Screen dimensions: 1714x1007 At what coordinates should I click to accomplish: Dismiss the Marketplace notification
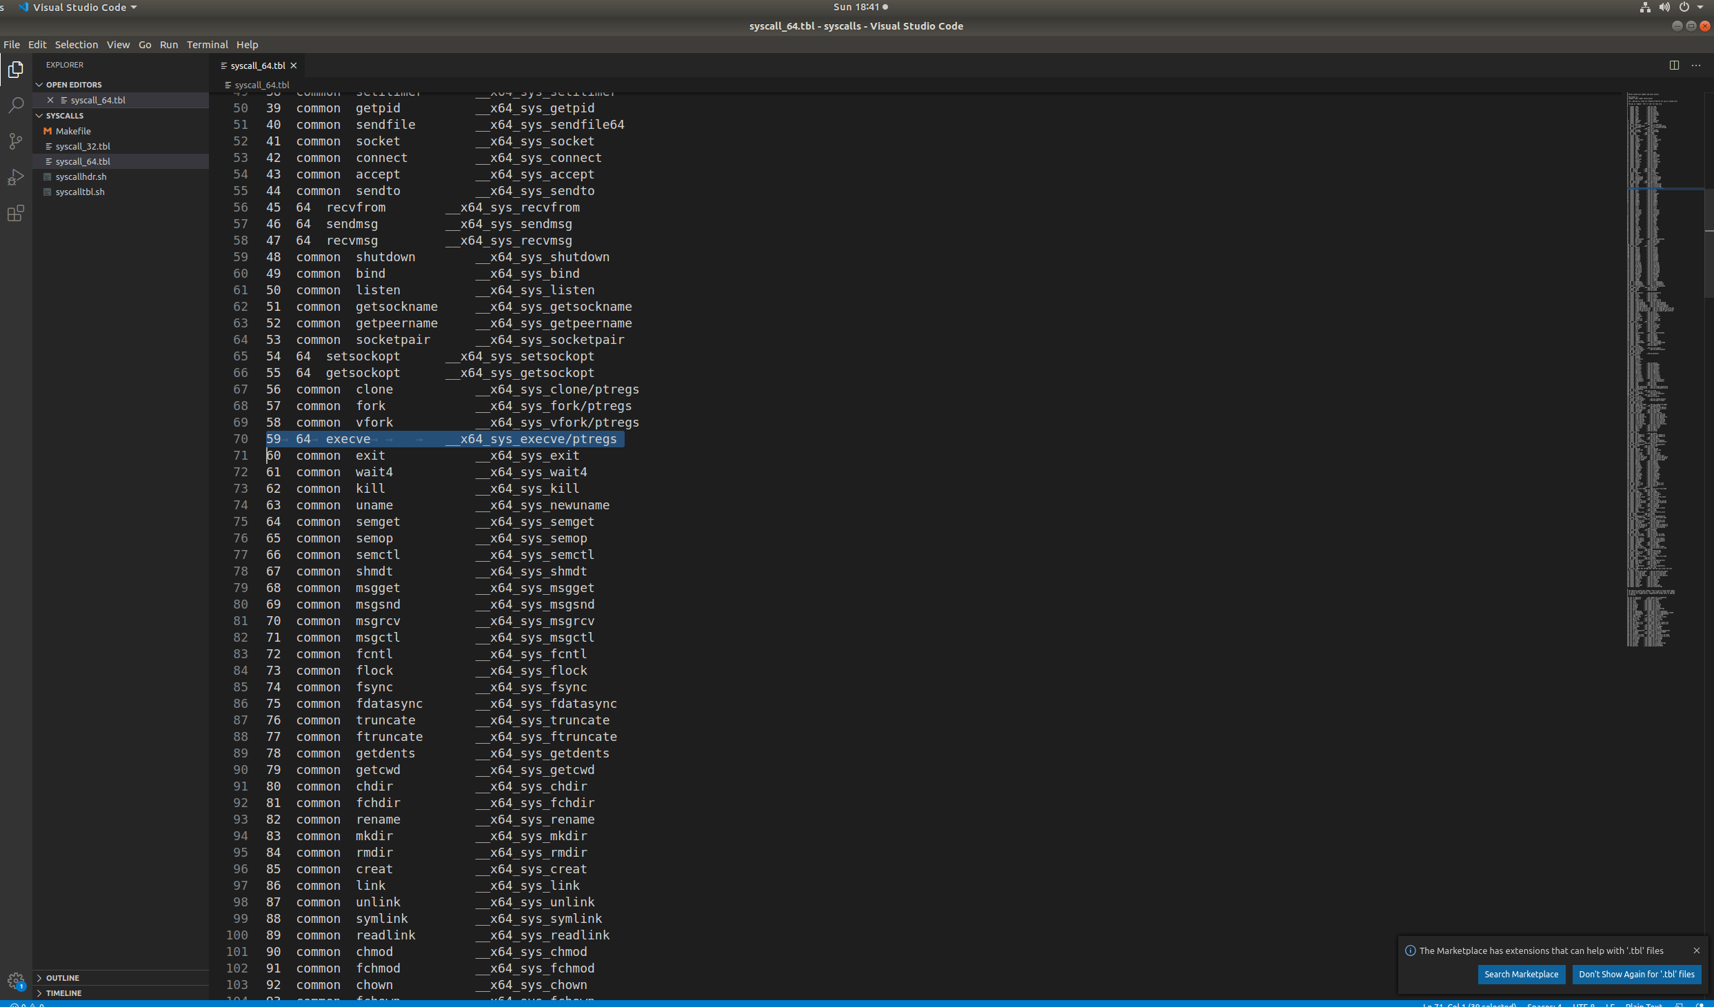coord(1697,950)
